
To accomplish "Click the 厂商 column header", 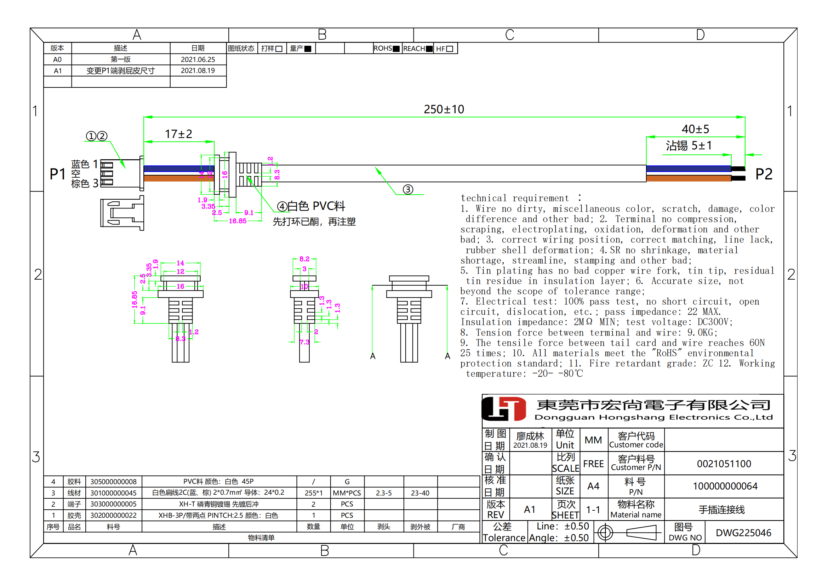I will click(x=458, y=527).
